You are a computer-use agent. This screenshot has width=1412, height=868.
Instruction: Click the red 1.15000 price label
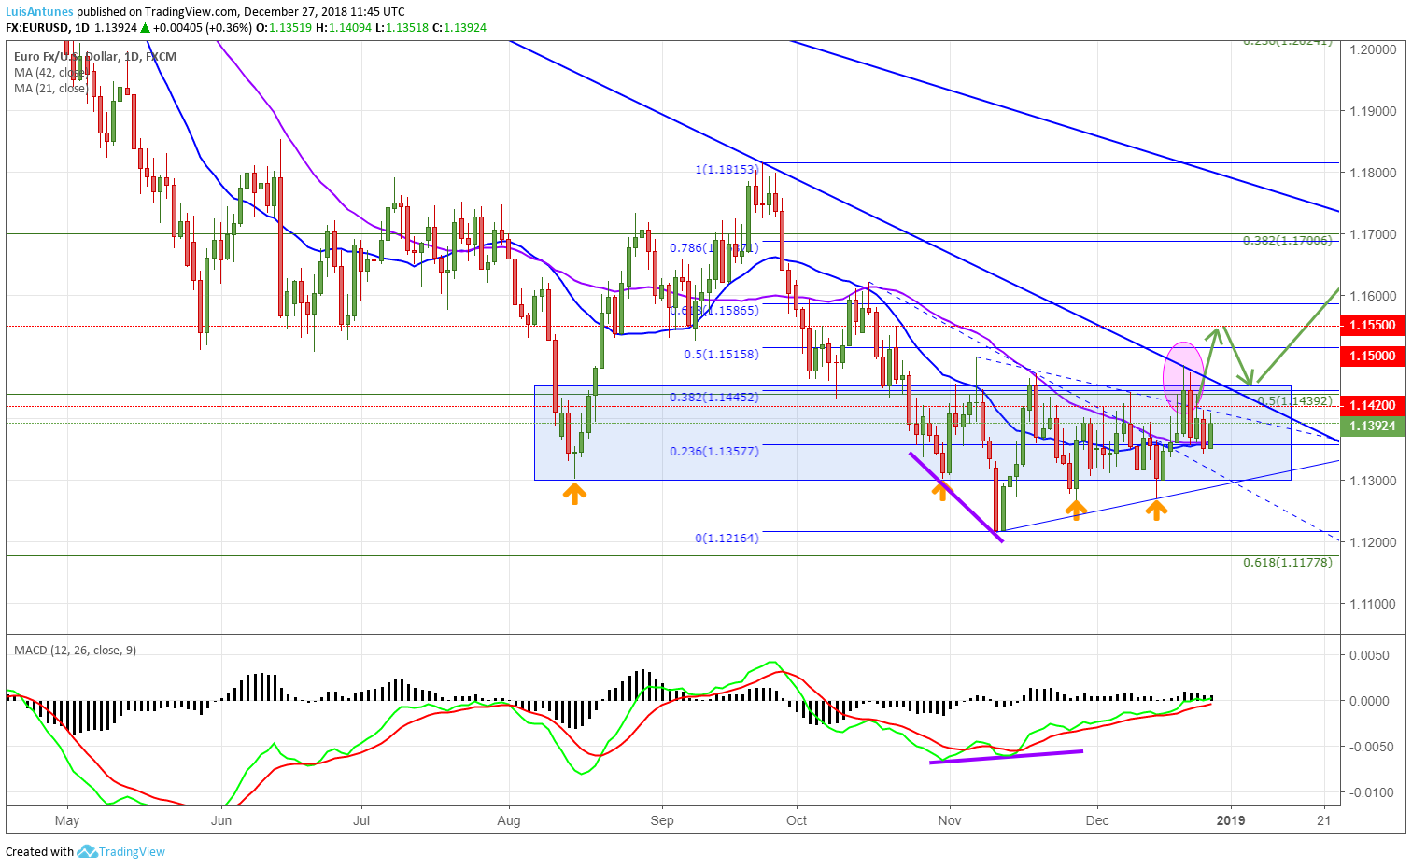click(1373, 357)
